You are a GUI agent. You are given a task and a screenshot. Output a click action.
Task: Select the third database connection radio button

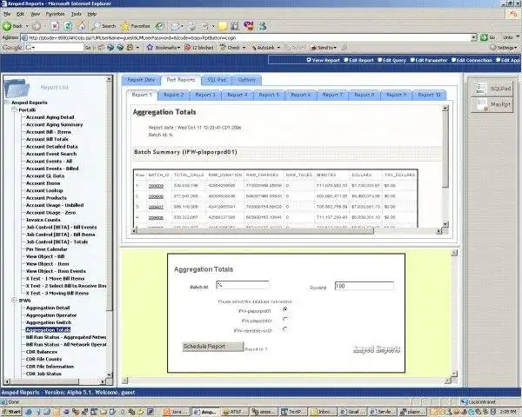click(x=285, y=329)
